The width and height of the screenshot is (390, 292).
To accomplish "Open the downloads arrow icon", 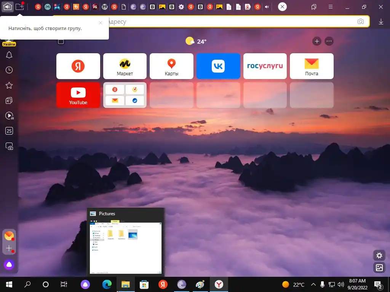I will click(x=381, y=22).
